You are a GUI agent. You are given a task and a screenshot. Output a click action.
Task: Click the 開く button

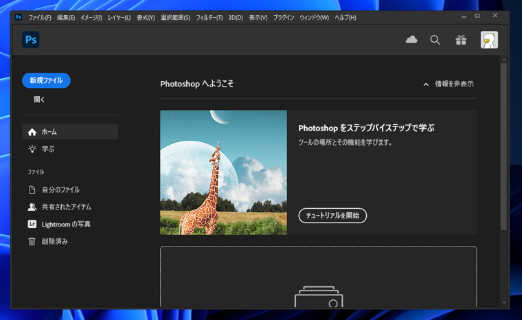click(39, 100)
